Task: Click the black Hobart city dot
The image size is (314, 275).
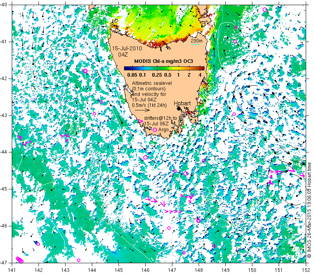Action: [179, 108]
